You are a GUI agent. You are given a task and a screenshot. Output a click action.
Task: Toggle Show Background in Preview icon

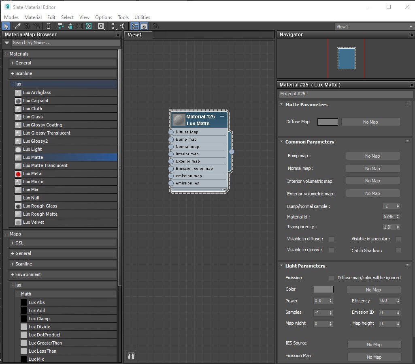(89, 26)
